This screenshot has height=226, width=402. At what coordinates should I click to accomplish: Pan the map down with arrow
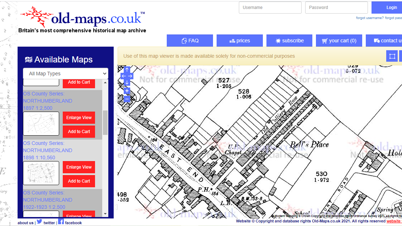[127, 83]
